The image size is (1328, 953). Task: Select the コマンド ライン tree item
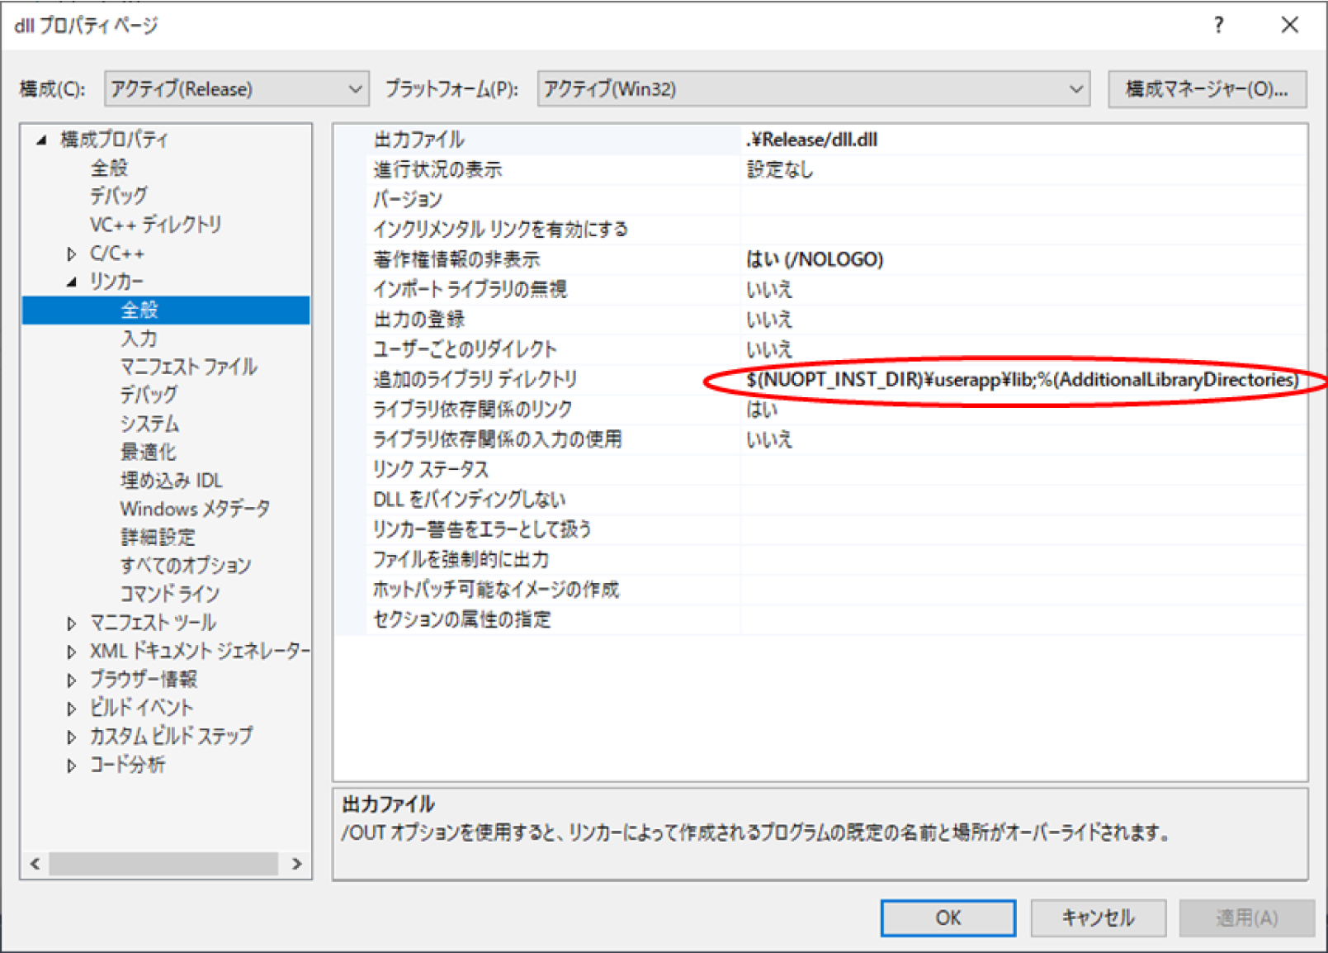tap(169, 594)
